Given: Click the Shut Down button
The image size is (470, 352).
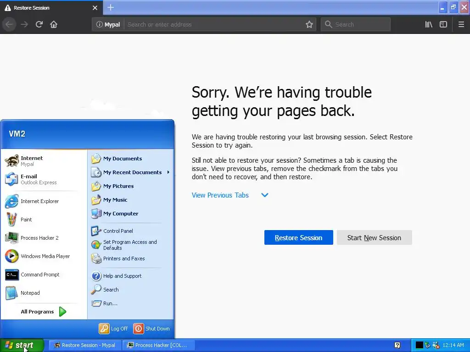Looking at the screenshot, I should tap(151, 329).
